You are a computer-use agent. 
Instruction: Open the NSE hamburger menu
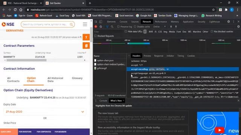[85, 24]
